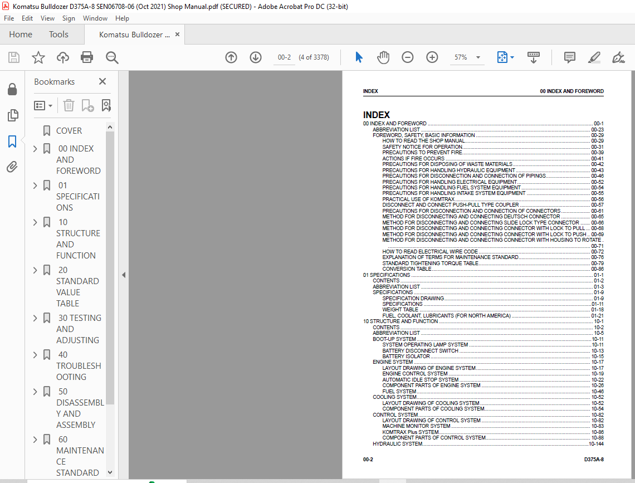The height and width of the screenshot is (483, 635).
Task: Open the Sign menu
Action: click(x=69, y=18)
